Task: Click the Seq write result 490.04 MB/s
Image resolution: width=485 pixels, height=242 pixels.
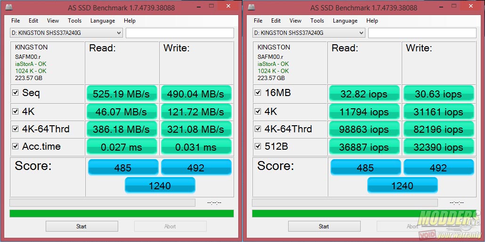Action: (196, 94)
